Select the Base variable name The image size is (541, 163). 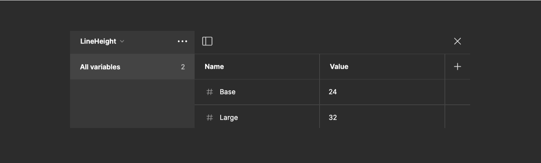point(228,92)
